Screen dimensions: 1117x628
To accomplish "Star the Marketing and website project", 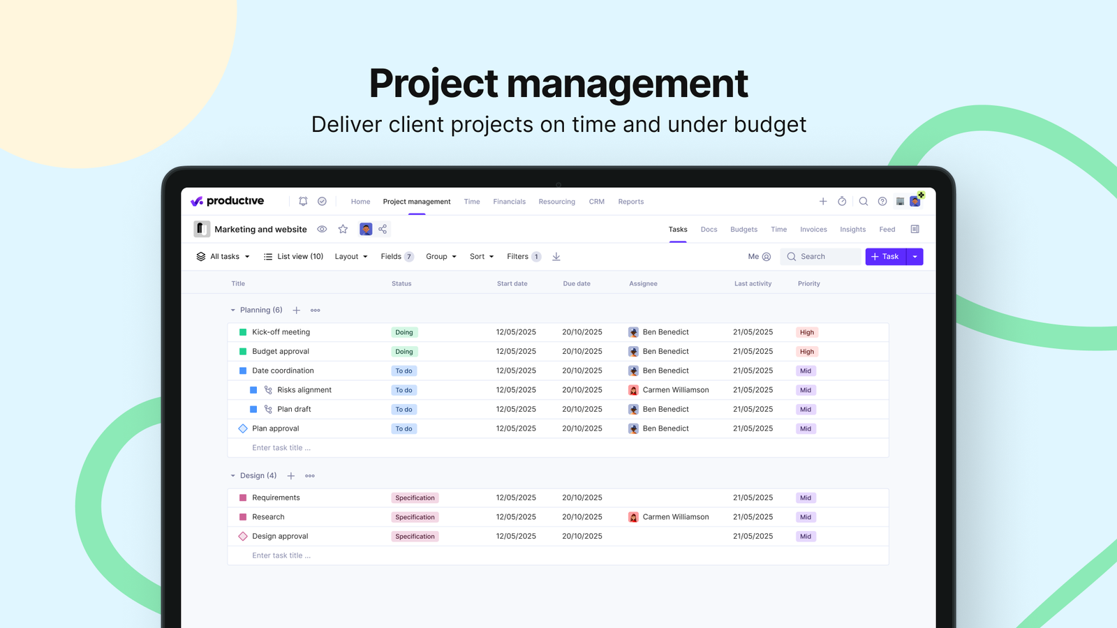I will [343, 229].
